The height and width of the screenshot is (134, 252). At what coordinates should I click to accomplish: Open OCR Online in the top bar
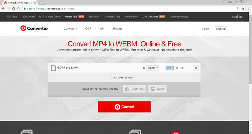28,17
